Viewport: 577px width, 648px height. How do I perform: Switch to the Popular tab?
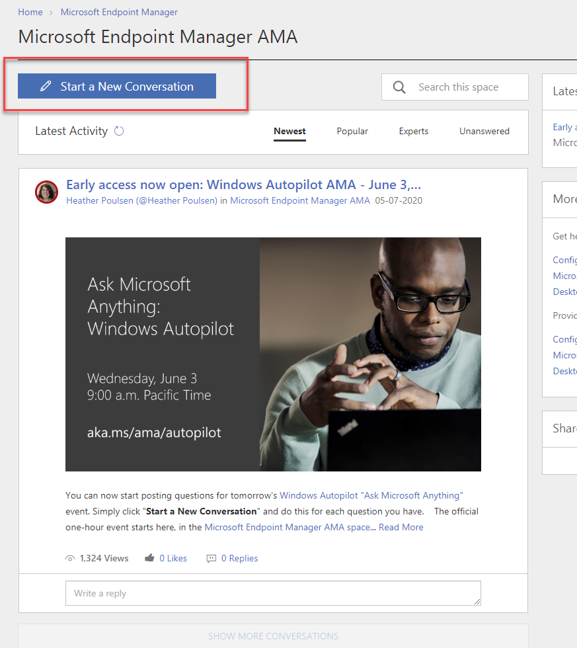(352, 131)
